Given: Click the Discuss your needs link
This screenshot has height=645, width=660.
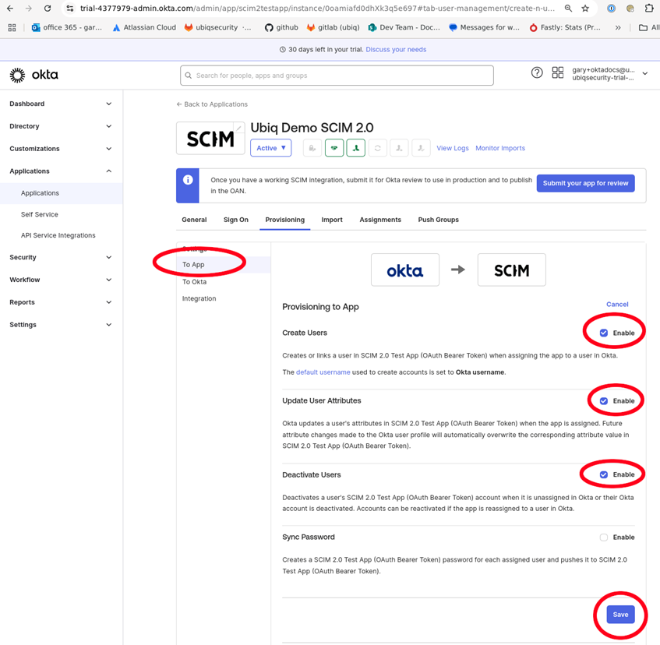Looking at the screenshot, I should [396, 50].
